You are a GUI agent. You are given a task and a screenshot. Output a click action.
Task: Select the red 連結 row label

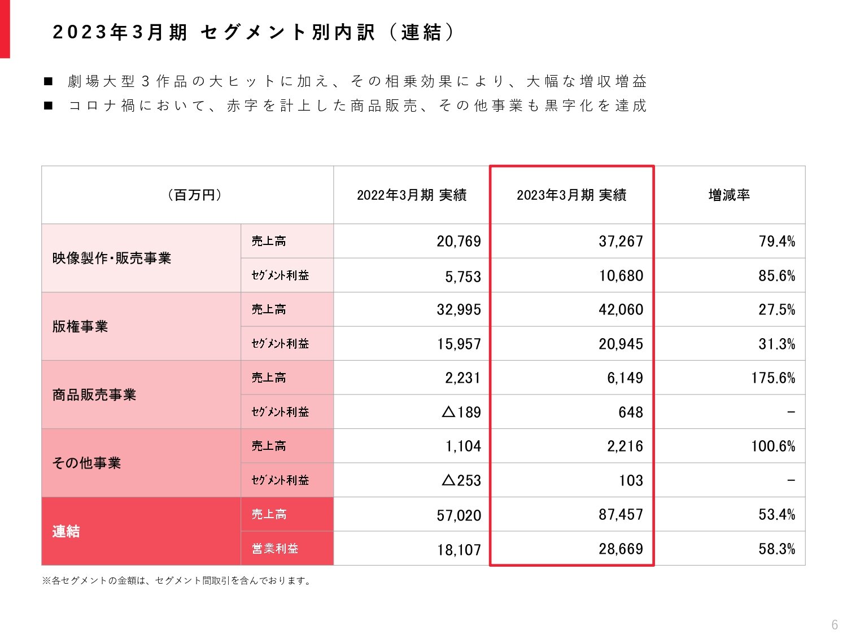click(141, 531)
